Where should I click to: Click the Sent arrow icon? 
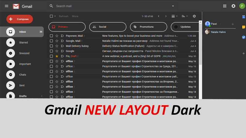click(x=10, y=85)
